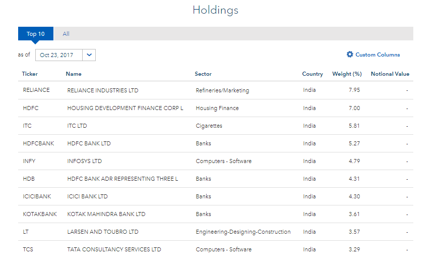This screenshot has height=264, width=439.
Task: Sort by the Country column header
Action: [312, 74]
